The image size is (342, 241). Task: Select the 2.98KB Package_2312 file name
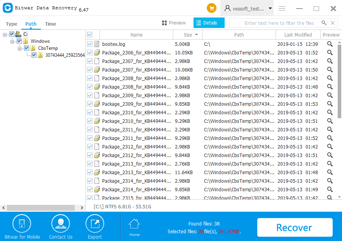pyautogui.click(x=136, y=147)
